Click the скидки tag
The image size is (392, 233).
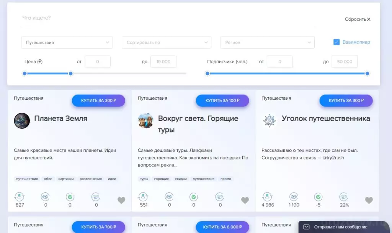tap(181, 179)
